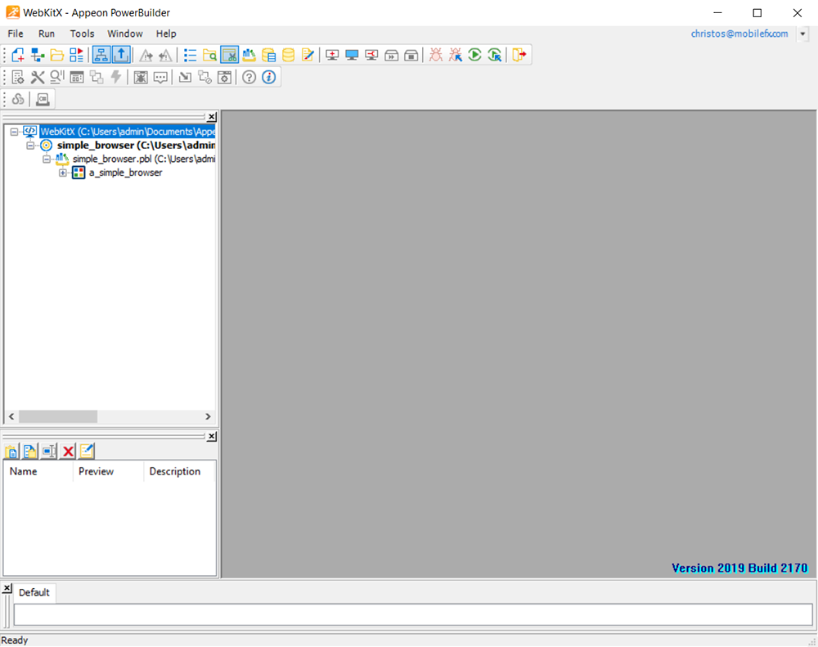The height and width of the screenshot is (647, 818).
Task: Click the overlapping squares toolbar icon
Action: coord(97,77)
